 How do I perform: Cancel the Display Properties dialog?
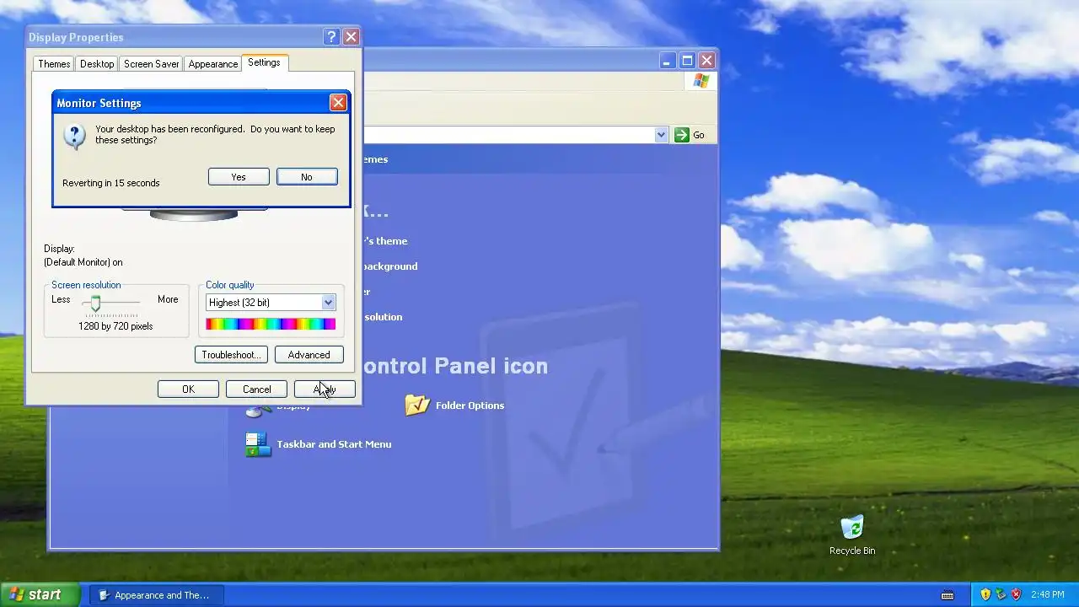[x=256, y=389]
